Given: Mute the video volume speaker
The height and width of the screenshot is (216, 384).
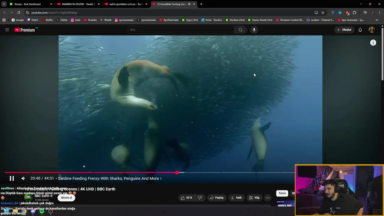Looking at the screenshot, I should (x=23, y=178).
